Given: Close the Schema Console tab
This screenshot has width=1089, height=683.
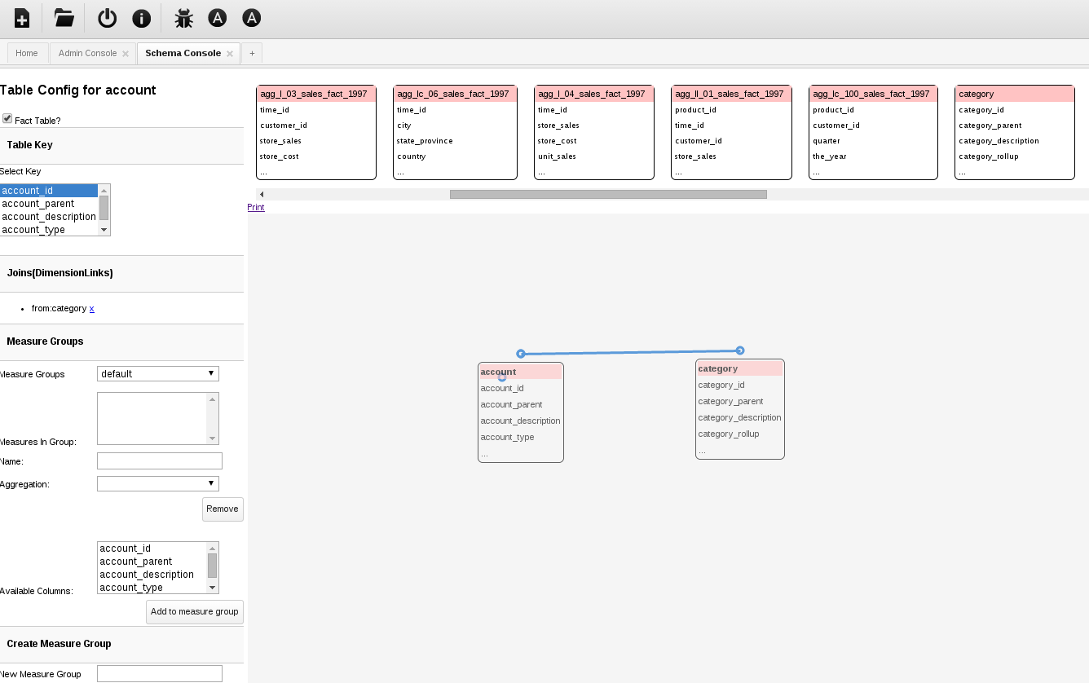Looking at the screenshot, I should 230,54.
